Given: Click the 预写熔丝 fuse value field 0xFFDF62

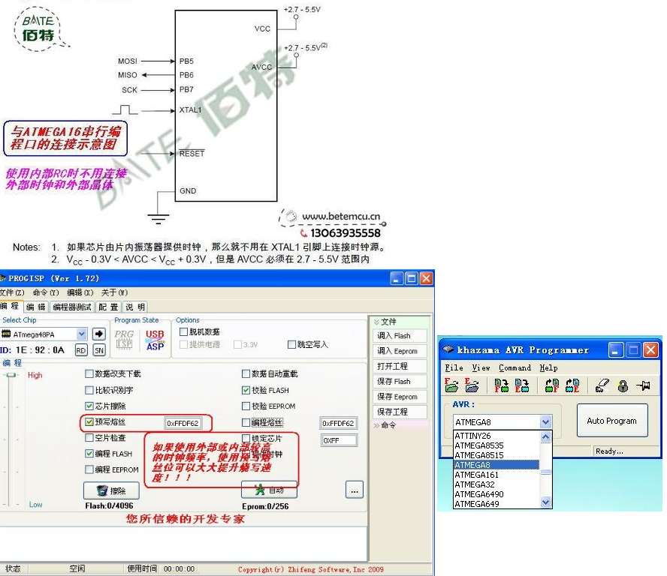Looking at the screenshot, I should 183,423.
